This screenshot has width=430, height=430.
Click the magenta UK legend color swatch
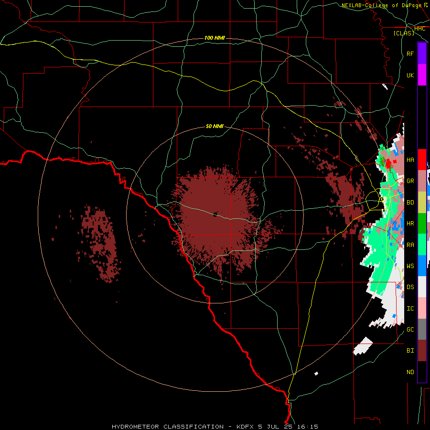(x=422, y=75)
